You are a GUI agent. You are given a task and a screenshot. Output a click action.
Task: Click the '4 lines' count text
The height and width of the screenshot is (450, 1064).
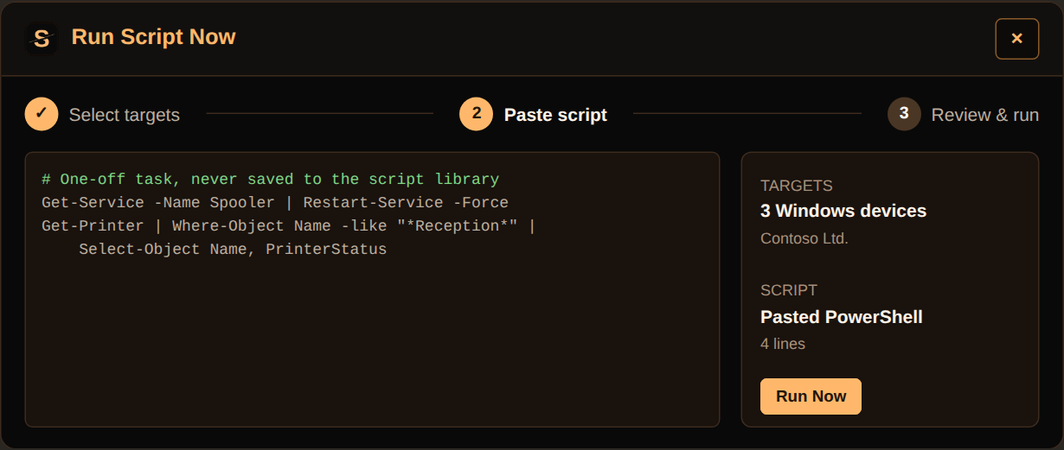click(783, 344)
